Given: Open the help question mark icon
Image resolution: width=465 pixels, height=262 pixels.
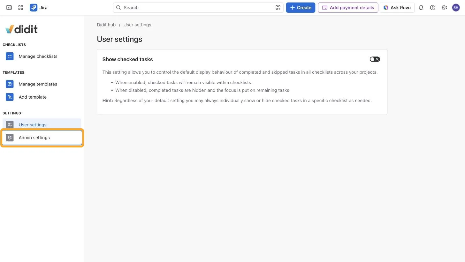Looking at the screenshot, I should (433, 8).
